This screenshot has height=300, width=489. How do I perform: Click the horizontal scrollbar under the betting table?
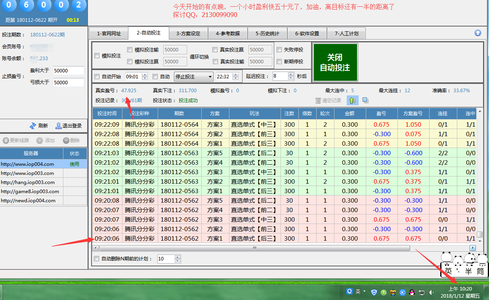[x=254, y=248]
